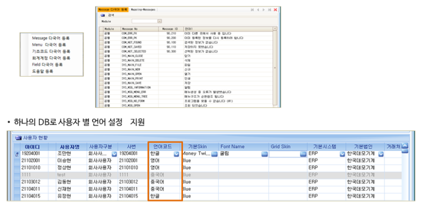Screen dimensions: 423x205
Task: Click the edit pencil icon on row 19204001
Action: (x=17, y=154)
